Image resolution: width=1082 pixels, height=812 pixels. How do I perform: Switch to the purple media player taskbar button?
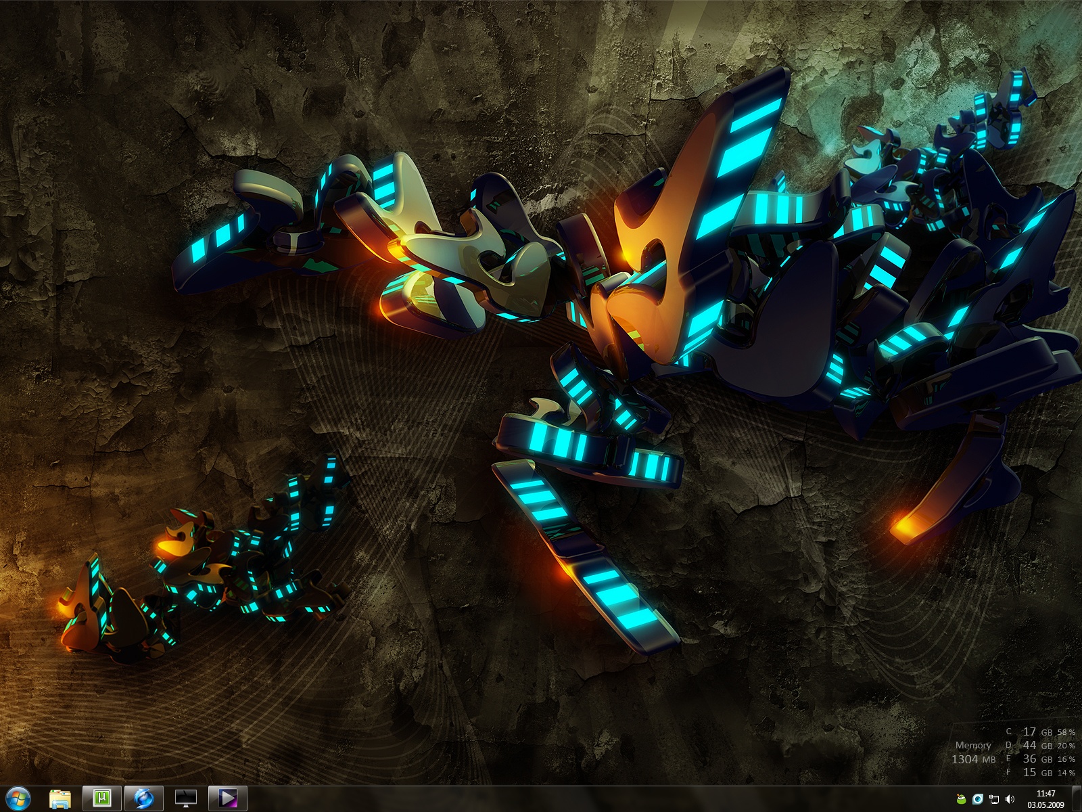point(228,798)
